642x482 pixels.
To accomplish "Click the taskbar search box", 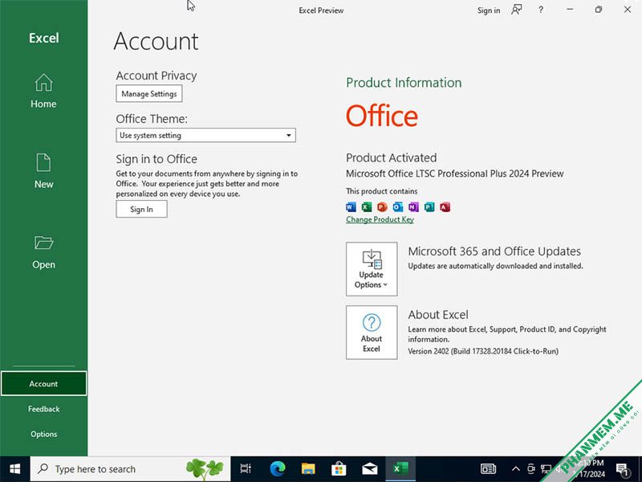I will pyautogui.click(x=130, y=469).
